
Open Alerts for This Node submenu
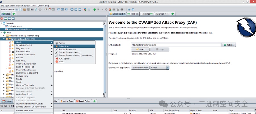click(x=34, y=85)
